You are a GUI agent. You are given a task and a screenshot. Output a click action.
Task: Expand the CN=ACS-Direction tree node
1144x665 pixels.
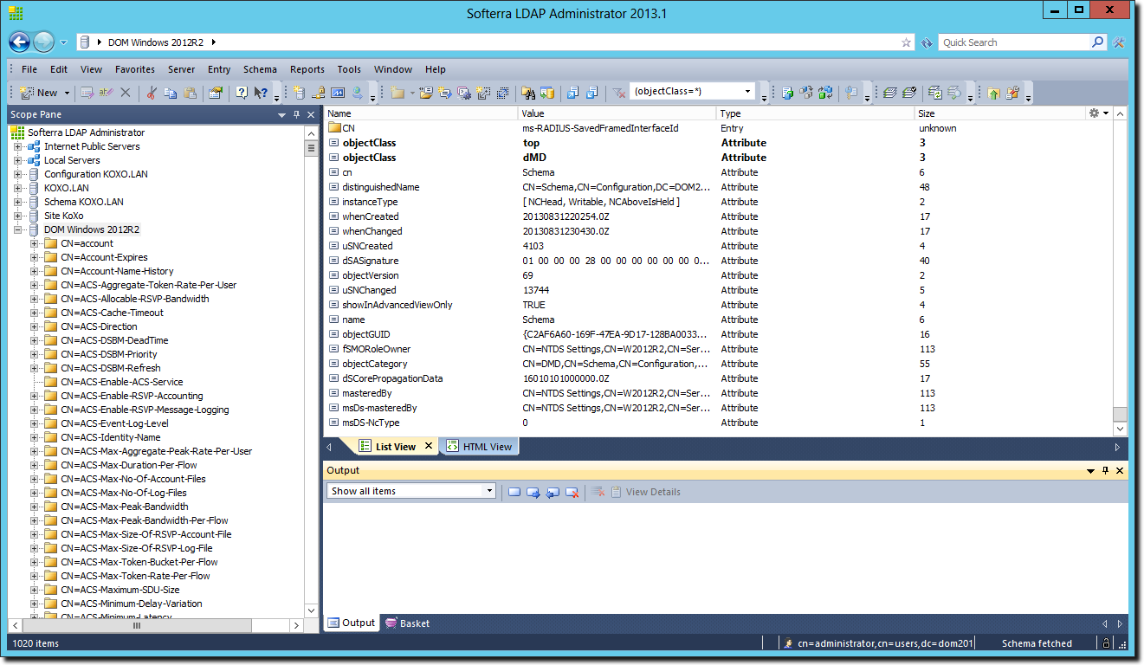pos(35,326)
